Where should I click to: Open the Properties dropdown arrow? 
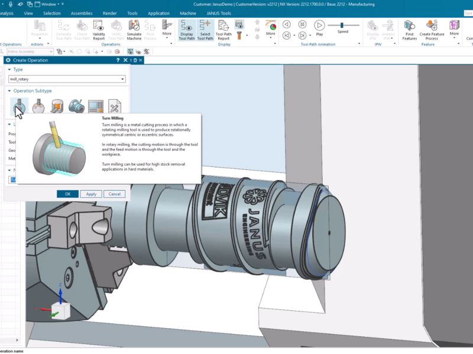coord(40,38)
